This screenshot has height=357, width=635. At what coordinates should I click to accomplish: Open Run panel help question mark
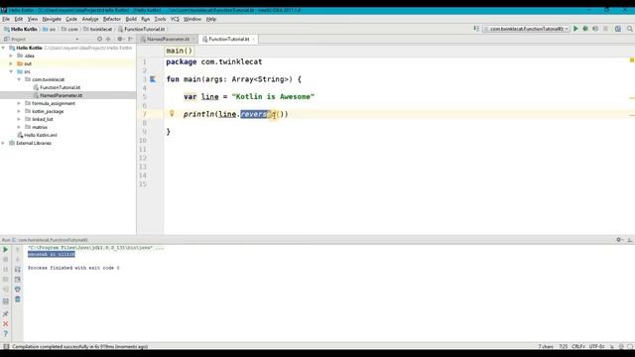click(6, 333)
